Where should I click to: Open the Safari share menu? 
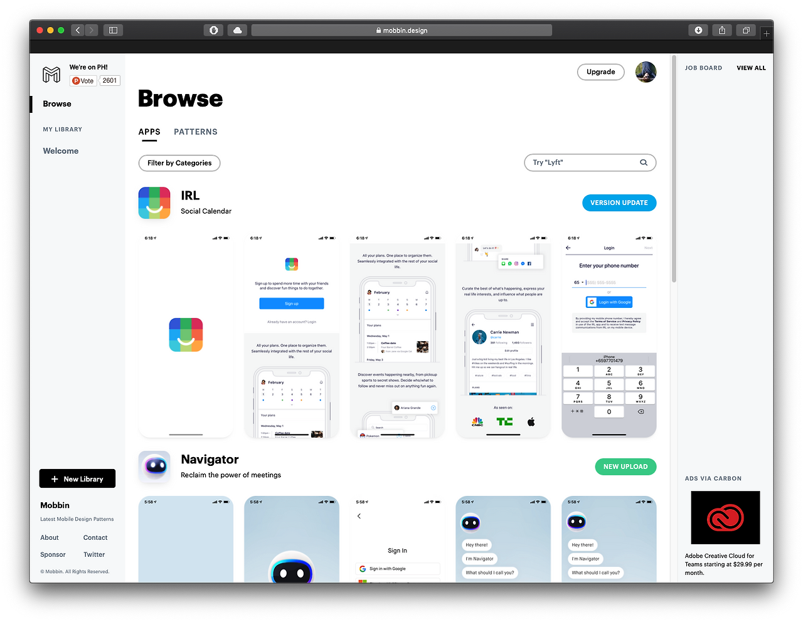[x=722, y=30]
